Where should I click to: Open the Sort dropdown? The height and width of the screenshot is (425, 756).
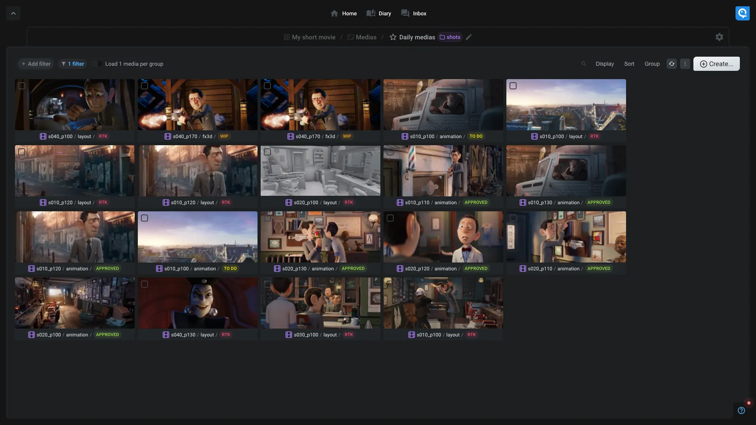point(629,64)
